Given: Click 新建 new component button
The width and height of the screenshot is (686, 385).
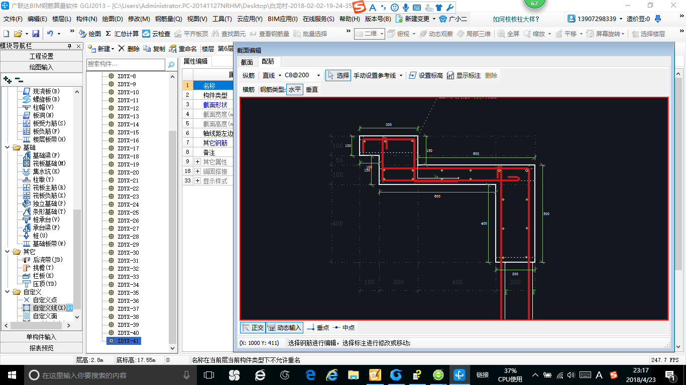Looking at the screenshot, I should tap(100, 49).
